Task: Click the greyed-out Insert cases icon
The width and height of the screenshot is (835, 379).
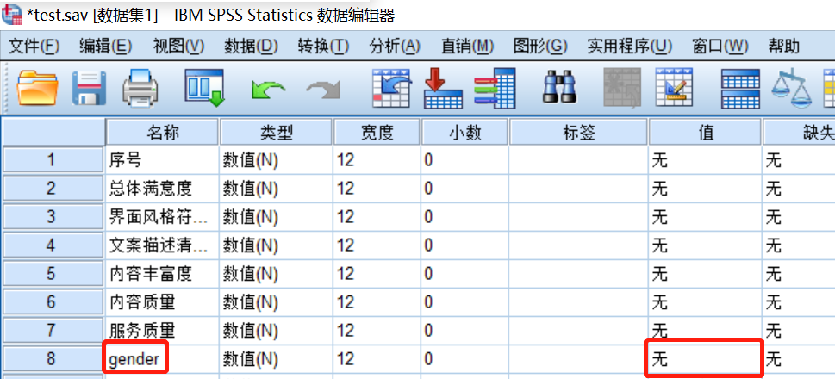Action: click(x=622, y=88)
